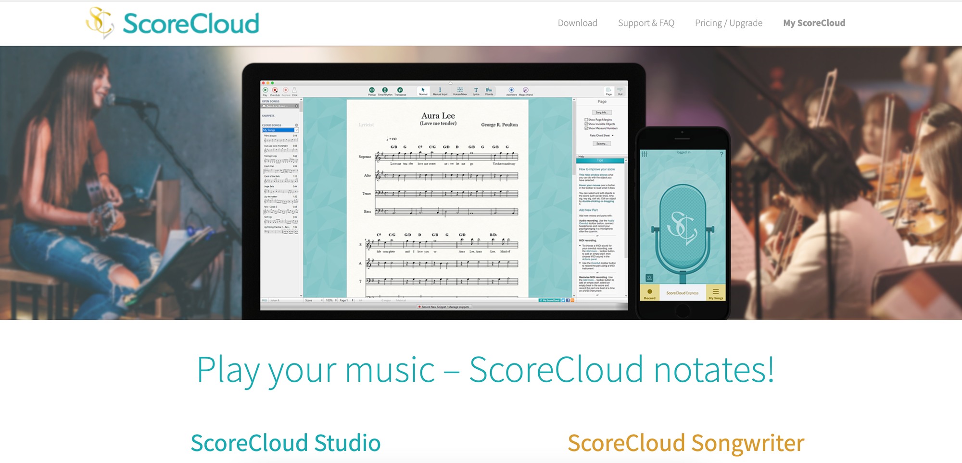Adjust the 100% zoom level control

pos(329,300)
